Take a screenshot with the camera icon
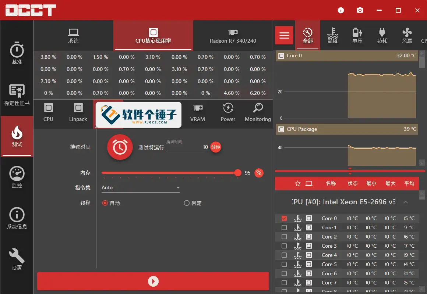Image resolution: width=427 pixels, height=294 pixels. [360, 10]
